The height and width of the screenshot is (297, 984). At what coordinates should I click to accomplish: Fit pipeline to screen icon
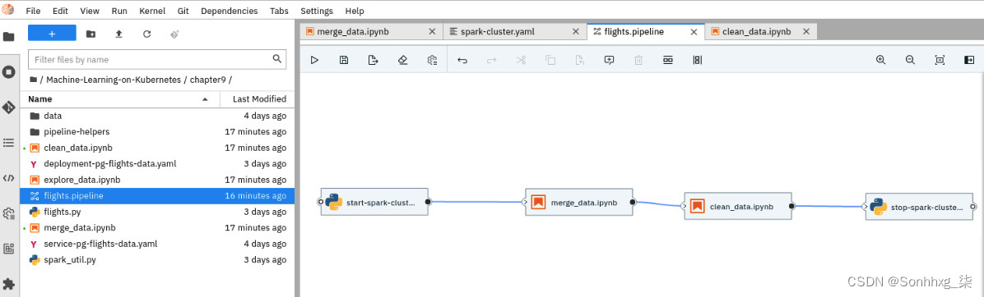(940, 60)
